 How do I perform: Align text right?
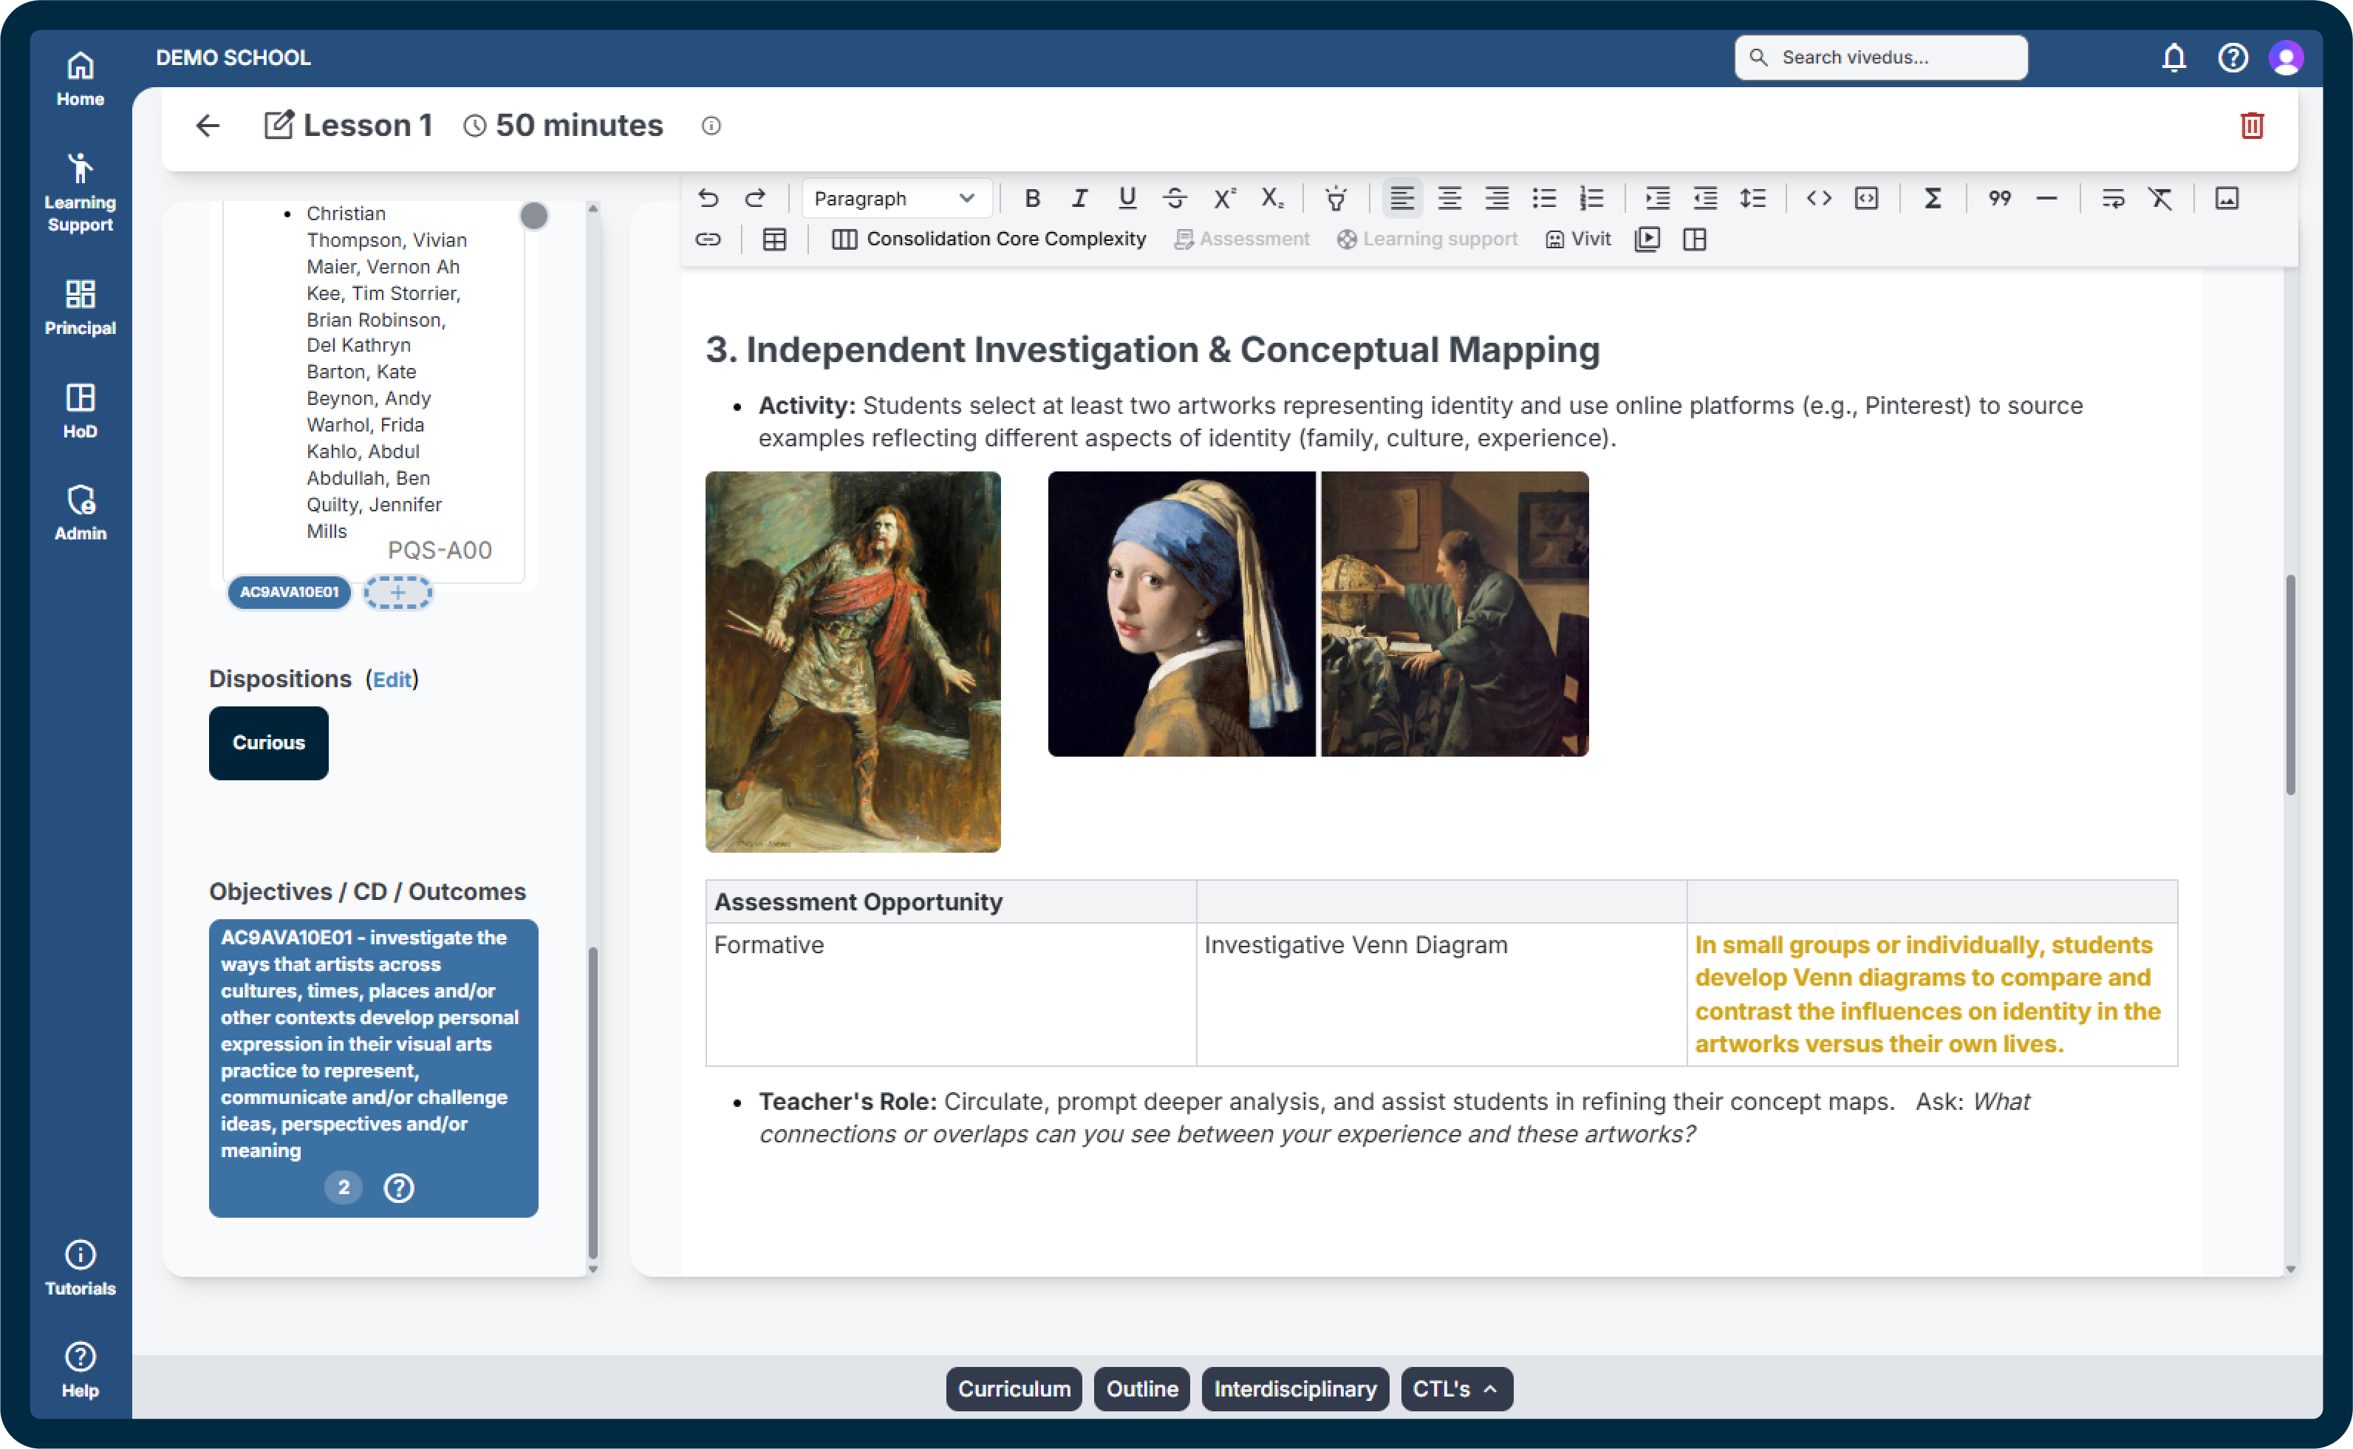(1497, 198)
